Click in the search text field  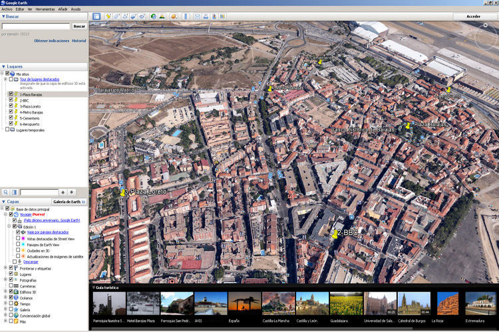[x=36, y=27]
